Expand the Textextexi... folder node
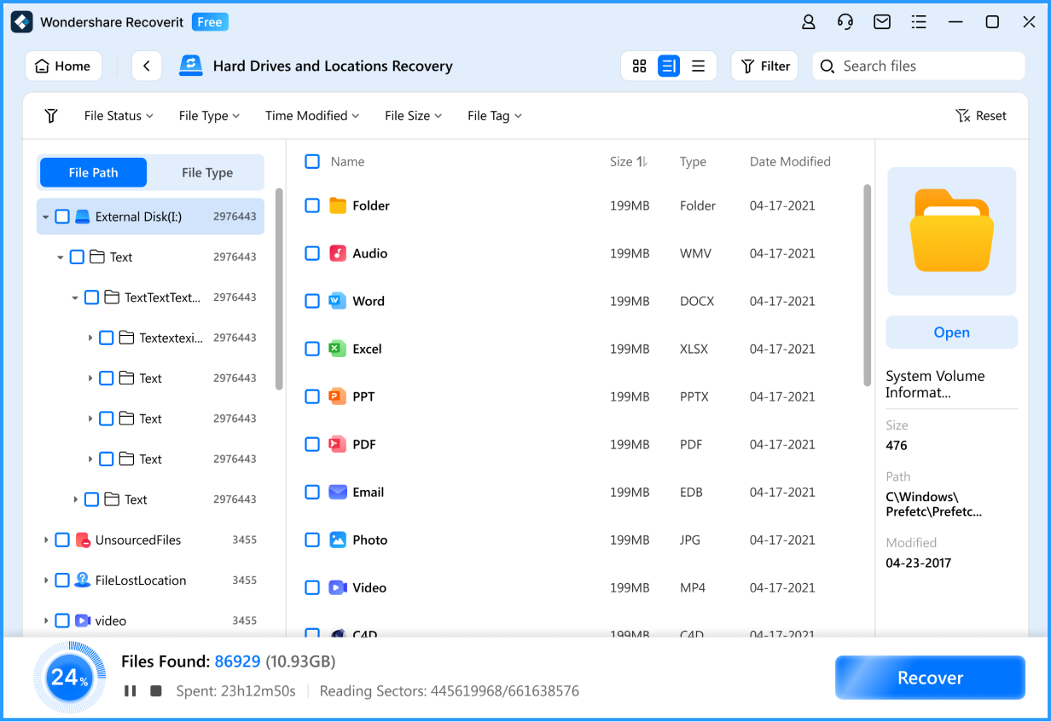1051x722 pixels. pyautogui.click(x=90, y=338)
